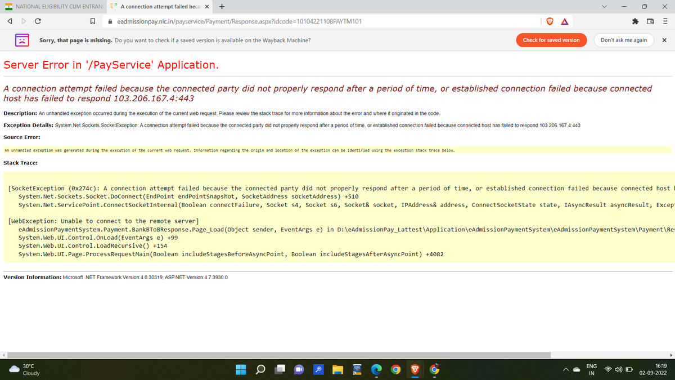The image size is (675, 380).
Task: Click the 'Stack Trace:' label
Action: pyautogui.click(x=21, y=163)
